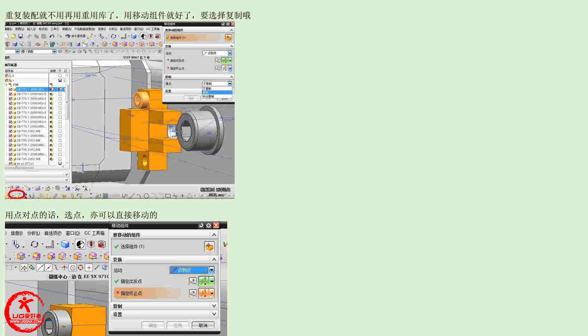Viewport: 588px width, 336px height.
Task: Click L-shaped perpendicular icon in lower toolbar
Action: (x=50, y=244)
